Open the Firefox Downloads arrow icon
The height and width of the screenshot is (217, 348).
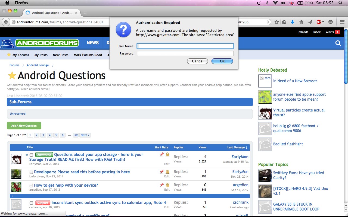pyautogui.click(x=293, y=22)
